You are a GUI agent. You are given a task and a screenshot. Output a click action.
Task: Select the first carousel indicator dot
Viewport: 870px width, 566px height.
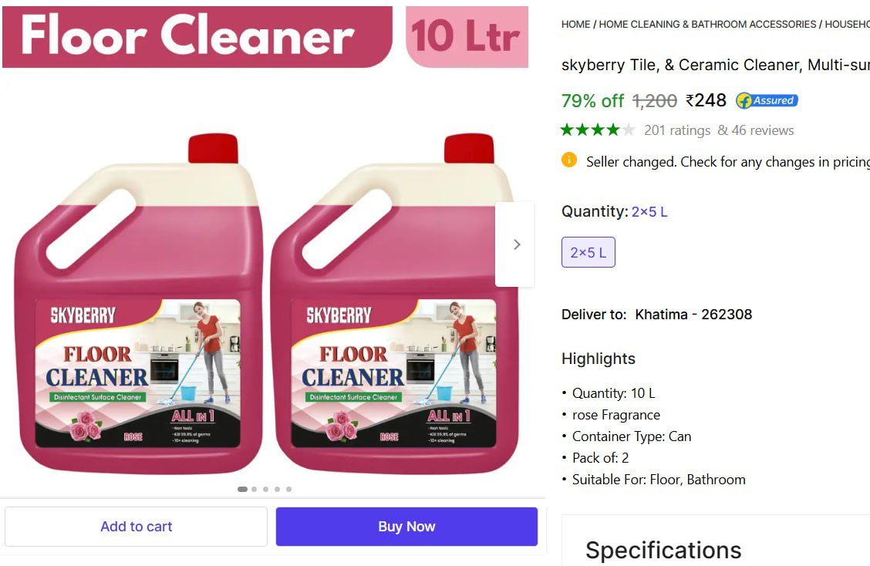(242, 489)
